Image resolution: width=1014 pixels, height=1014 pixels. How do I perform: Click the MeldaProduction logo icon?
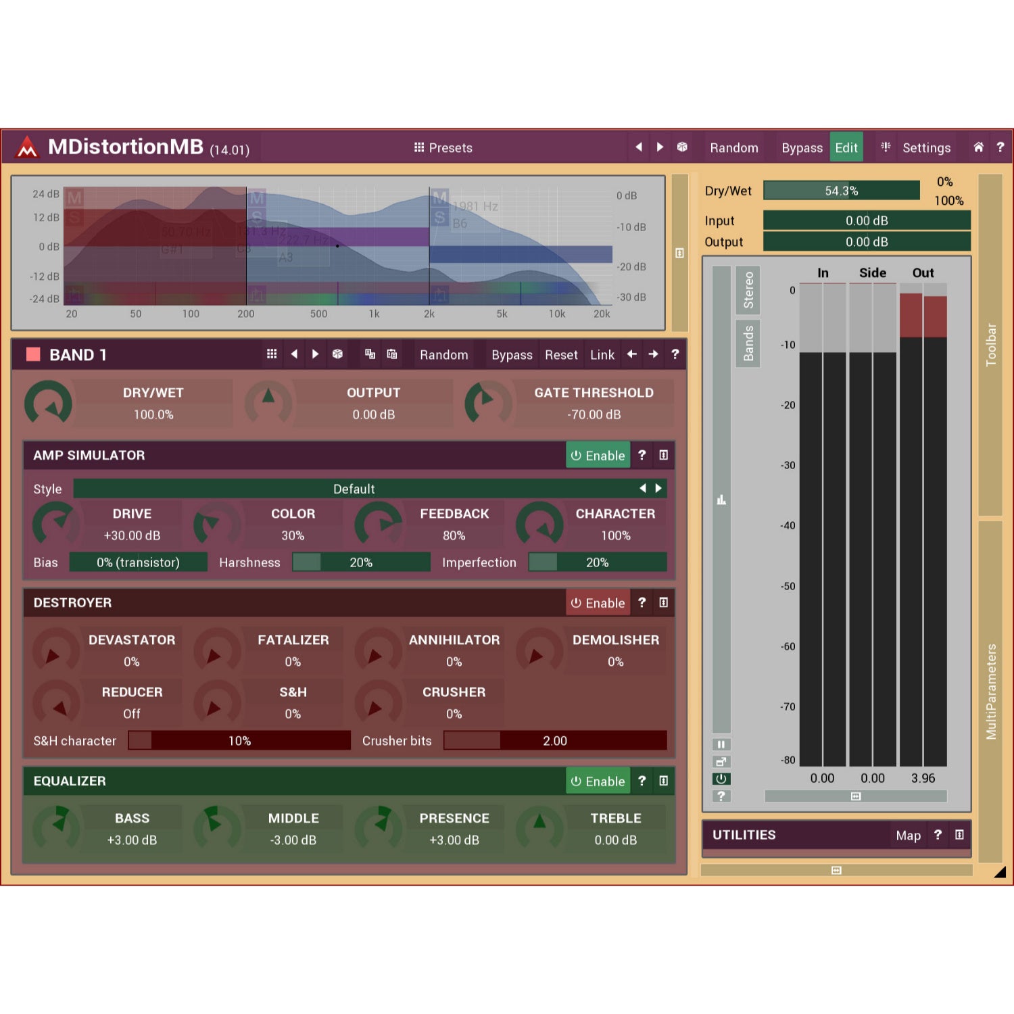click(x=27, y=147)
